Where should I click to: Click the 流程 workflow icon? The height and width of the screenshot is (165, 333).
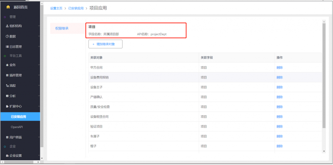[7, 86]
